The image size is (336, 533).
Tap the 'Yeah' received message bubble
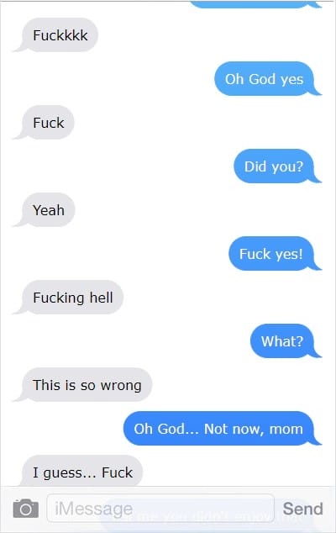[48, 209]
